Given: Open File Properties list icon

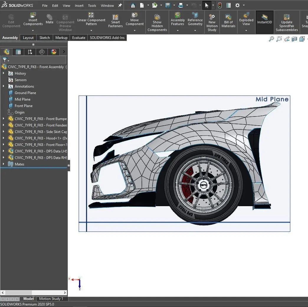Looking at the screenshot, I should pyautogui.click(x=228, y=5).
